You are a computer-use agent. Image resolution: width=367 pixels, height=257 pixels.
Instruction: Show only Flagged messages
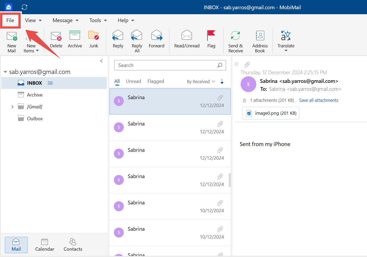point(156,81)
